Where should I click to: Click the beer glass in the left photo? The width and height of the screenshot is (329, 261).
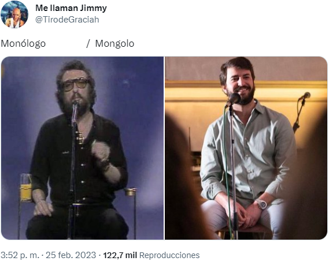pyautogui.click(x=26, y=188)
